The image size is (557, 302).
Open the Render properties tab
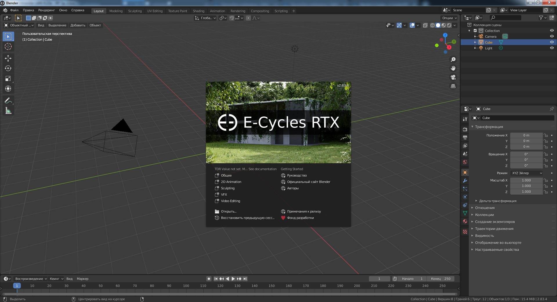[x=465, y=130]
